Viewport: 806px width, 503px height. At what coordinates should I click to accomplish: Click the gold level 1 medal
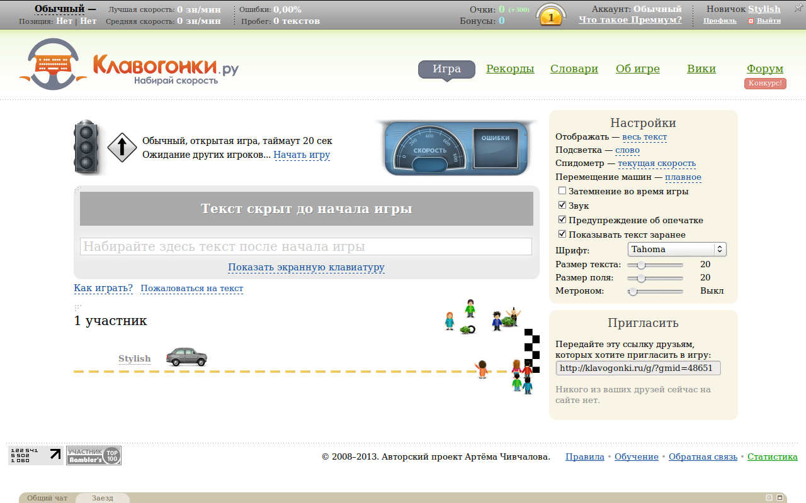[551, 16]
